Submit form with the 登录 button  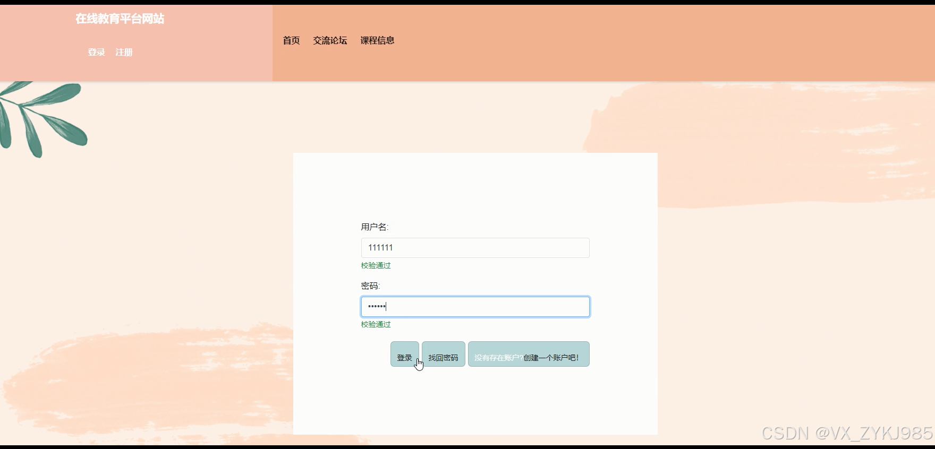(x=405, y=354)
